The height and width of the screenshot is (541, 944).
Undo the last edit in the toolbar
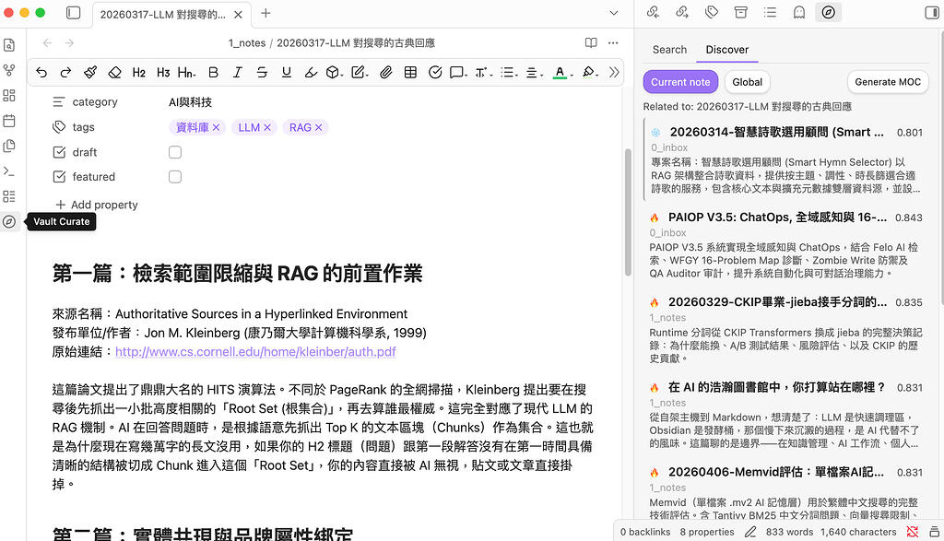tap(41, 72)
